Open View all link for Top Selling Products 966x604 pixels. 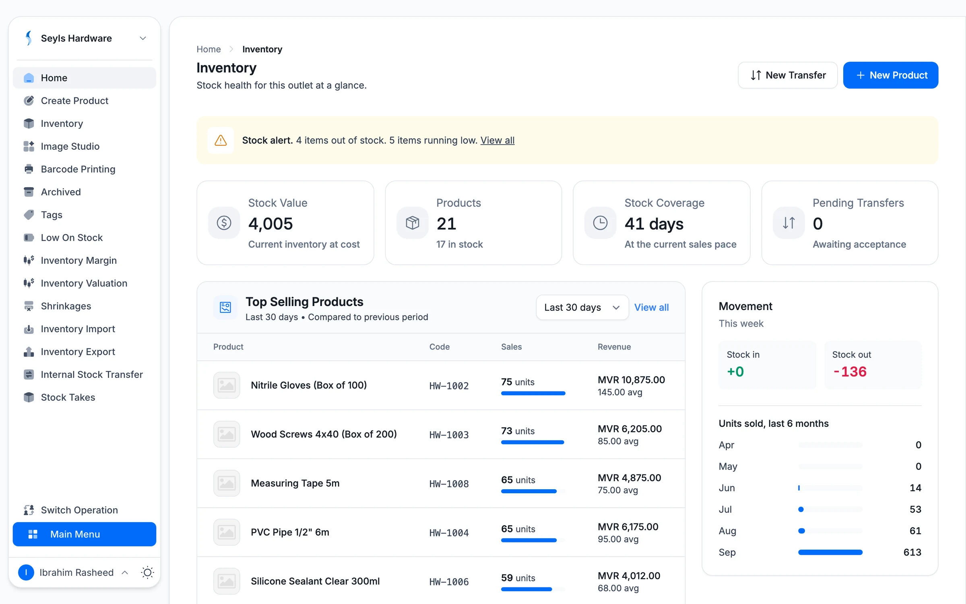(651, 308)
